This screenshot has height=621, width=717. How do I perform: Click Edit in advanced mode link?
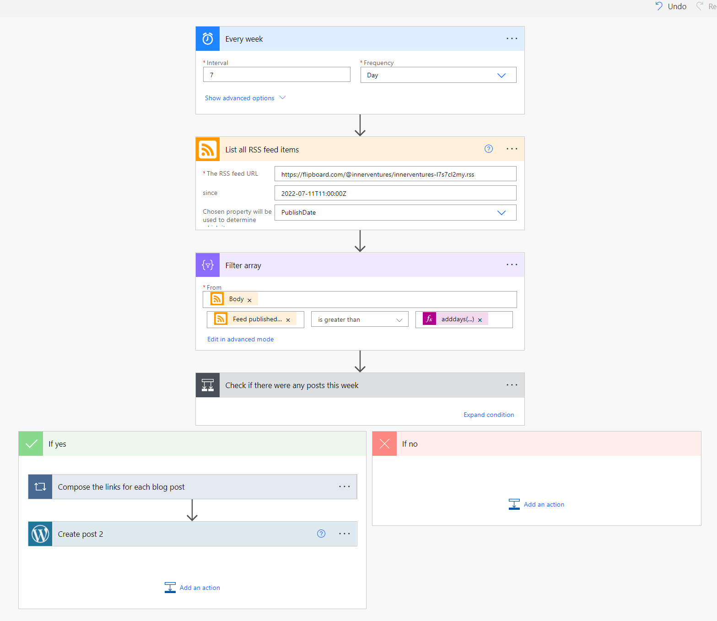point(240,339)
